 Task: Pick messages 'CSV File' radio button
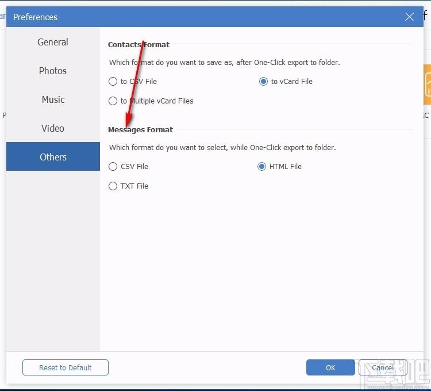(x=113, y=167)
